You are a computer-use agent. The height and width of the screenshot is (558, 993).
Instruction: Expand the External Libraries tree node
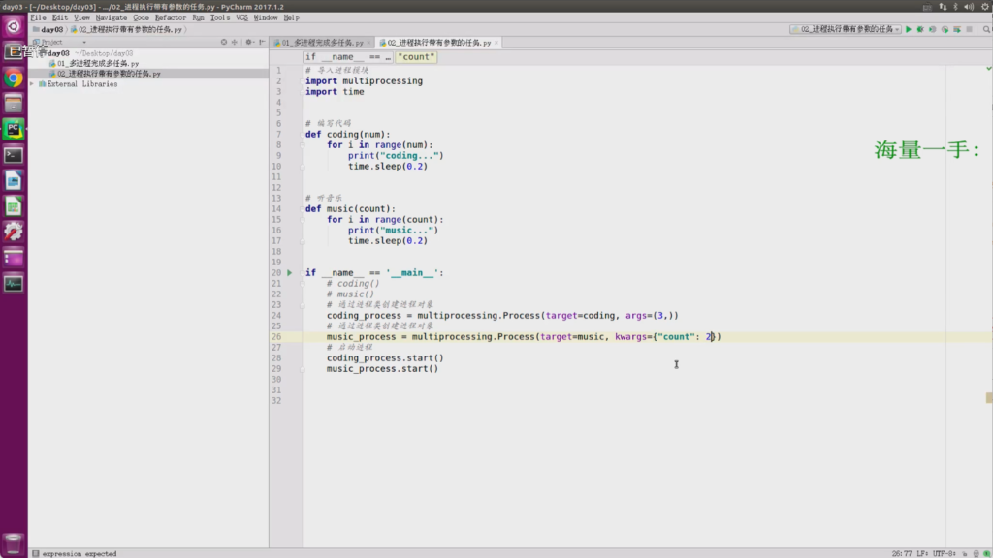[x=32, y=84]
